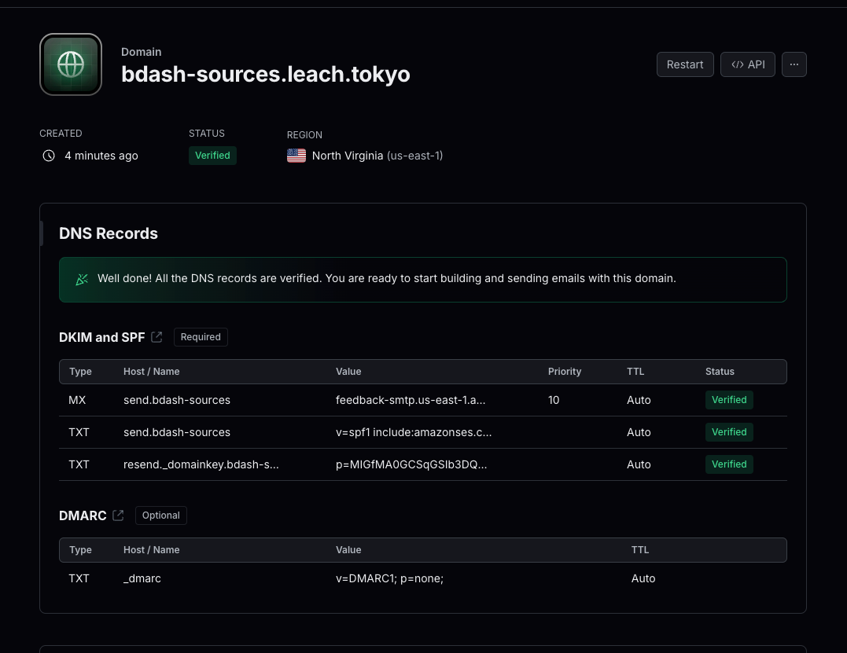Open the API panel
The image size is (847, 653).
(x=747, y=64)
